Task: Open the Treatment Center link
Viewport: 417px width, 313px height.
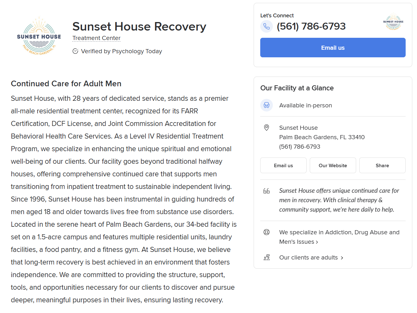Action: pos(97,38)
